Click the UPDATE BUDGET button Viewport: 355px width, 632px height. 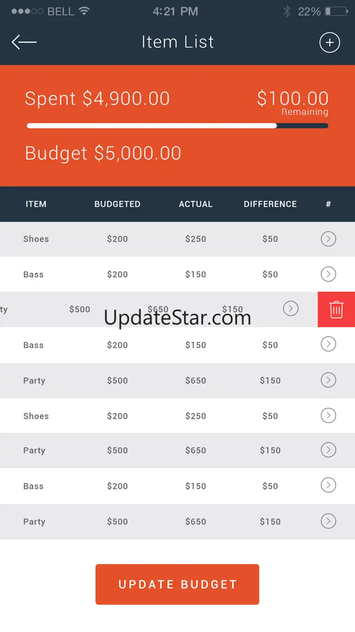[177, 584]
